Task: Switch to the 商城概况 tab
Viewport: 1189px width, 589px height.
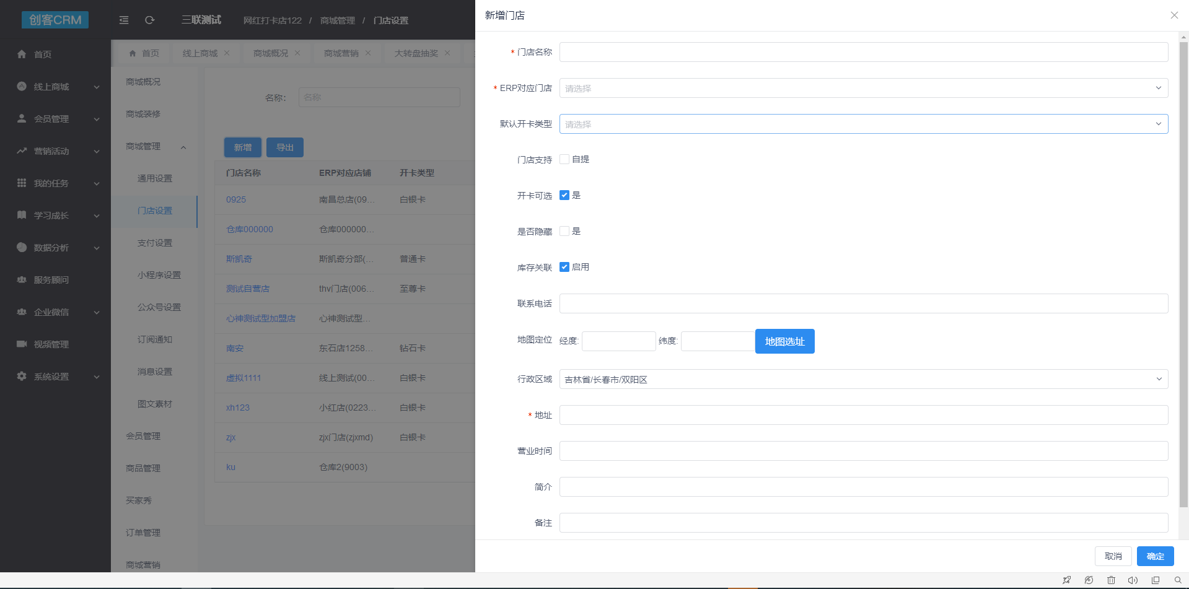Action: (271, 53)
